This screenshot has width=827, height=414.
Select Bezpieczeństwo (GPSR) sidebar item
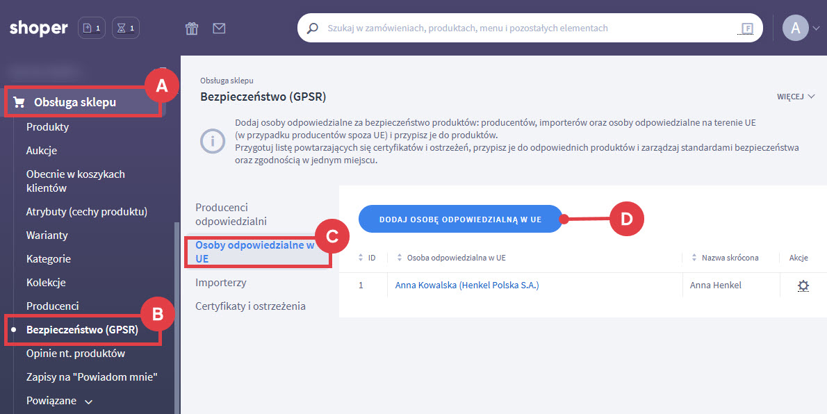pos(82,330)
